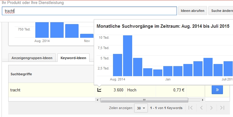Screen dimensions: 233x117
Task: Click the tallest bar in monthly searches popup
Action: (x=128, y=56)
